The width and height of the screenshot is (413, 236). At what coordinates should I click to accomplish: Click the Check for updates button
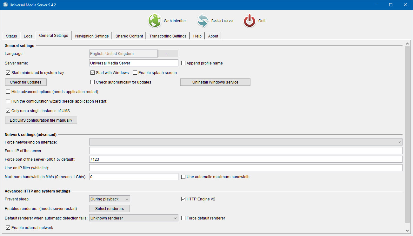tap(26, 82)
